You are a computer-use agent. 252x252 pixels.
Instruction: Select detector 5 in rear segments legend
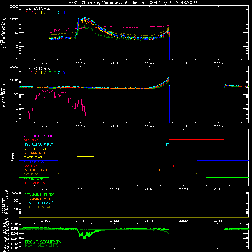(45, 73)
